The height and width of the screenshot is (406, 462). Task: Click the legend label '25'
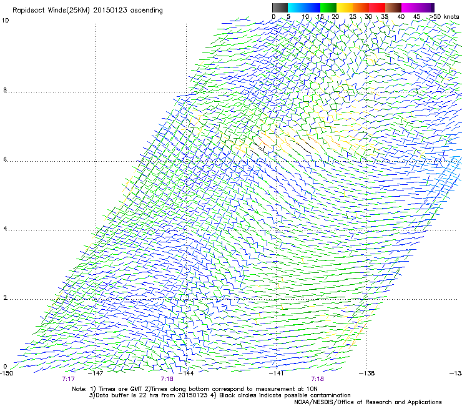[x=353, y=17]
